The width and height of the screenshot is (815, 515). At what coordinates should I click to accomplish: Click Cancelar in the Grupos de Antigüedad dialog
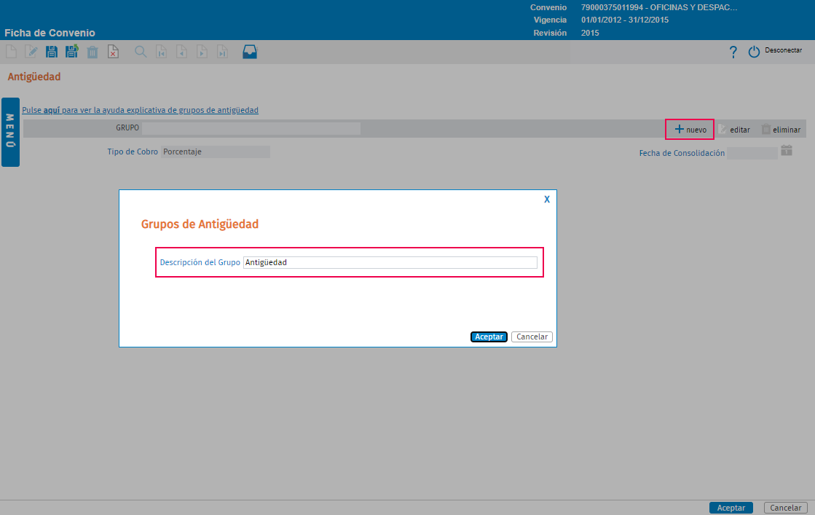pyautogui.click(x=532, y=337)
